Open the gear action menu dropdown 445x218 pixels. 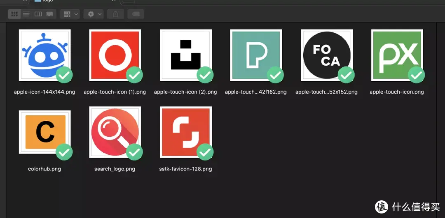pos(94,14)
